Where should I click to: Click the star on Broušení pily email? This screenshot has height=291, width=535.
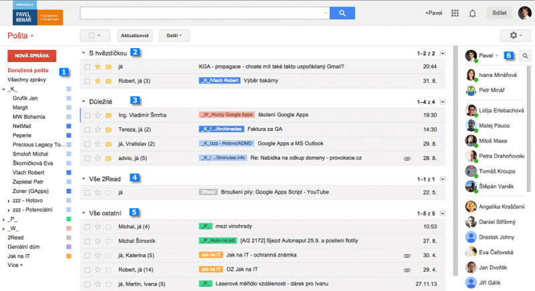98,192
